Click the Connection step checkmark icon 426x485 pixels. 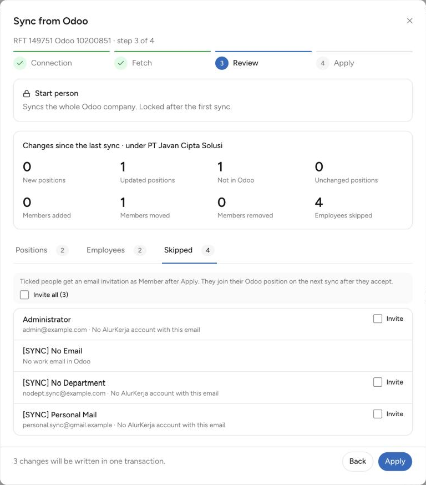20,63
